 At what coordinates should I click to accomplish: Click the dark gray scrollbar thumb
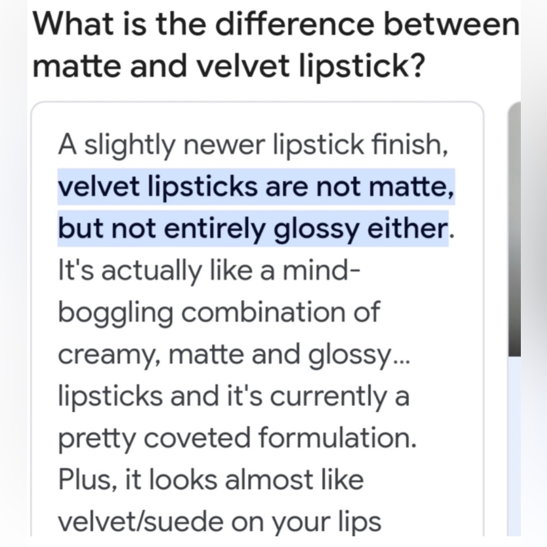click(x=514, y=230)
